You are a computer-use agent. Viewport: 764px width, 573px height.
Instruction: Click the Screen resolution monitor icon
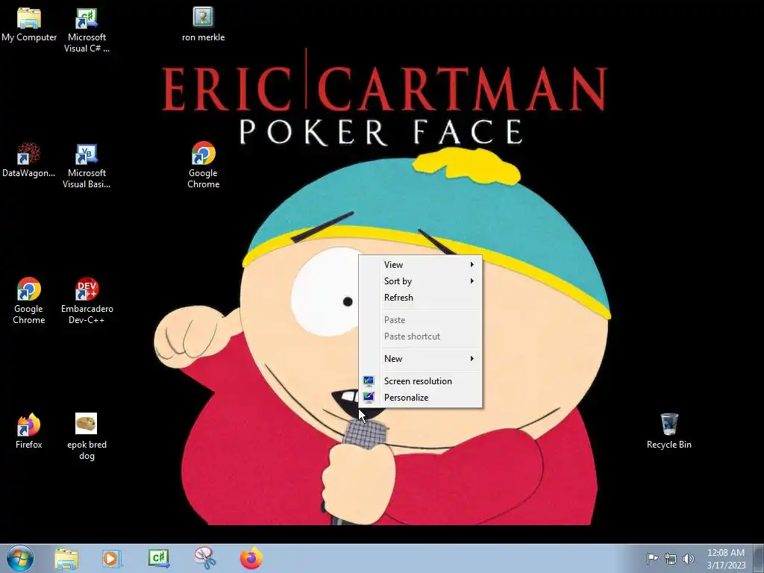pyautogui.click(x=369, y=381)
